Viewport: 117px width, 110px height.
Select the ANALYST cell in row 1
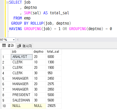[22, 57]
